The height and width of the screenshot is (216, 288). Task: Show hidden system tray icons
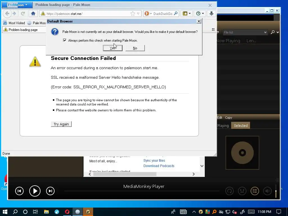point(194,212)
